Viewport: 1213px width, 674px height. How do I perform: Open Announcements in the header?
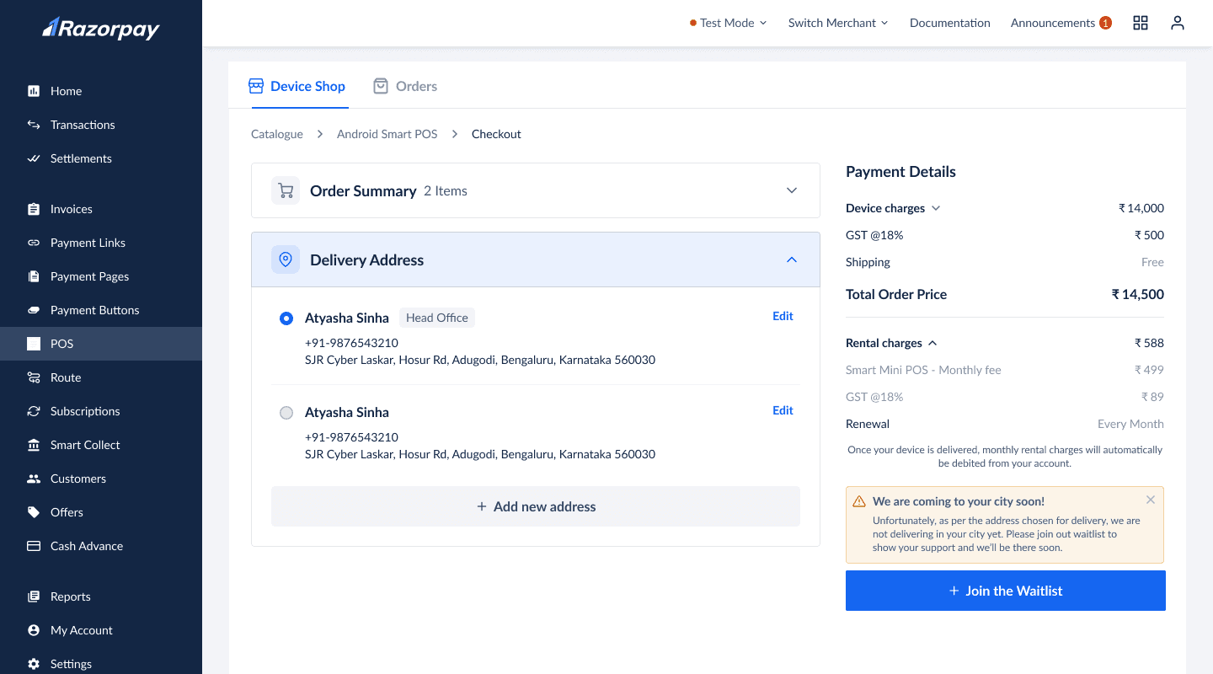pyautogui.click(x=1053, y=23)
